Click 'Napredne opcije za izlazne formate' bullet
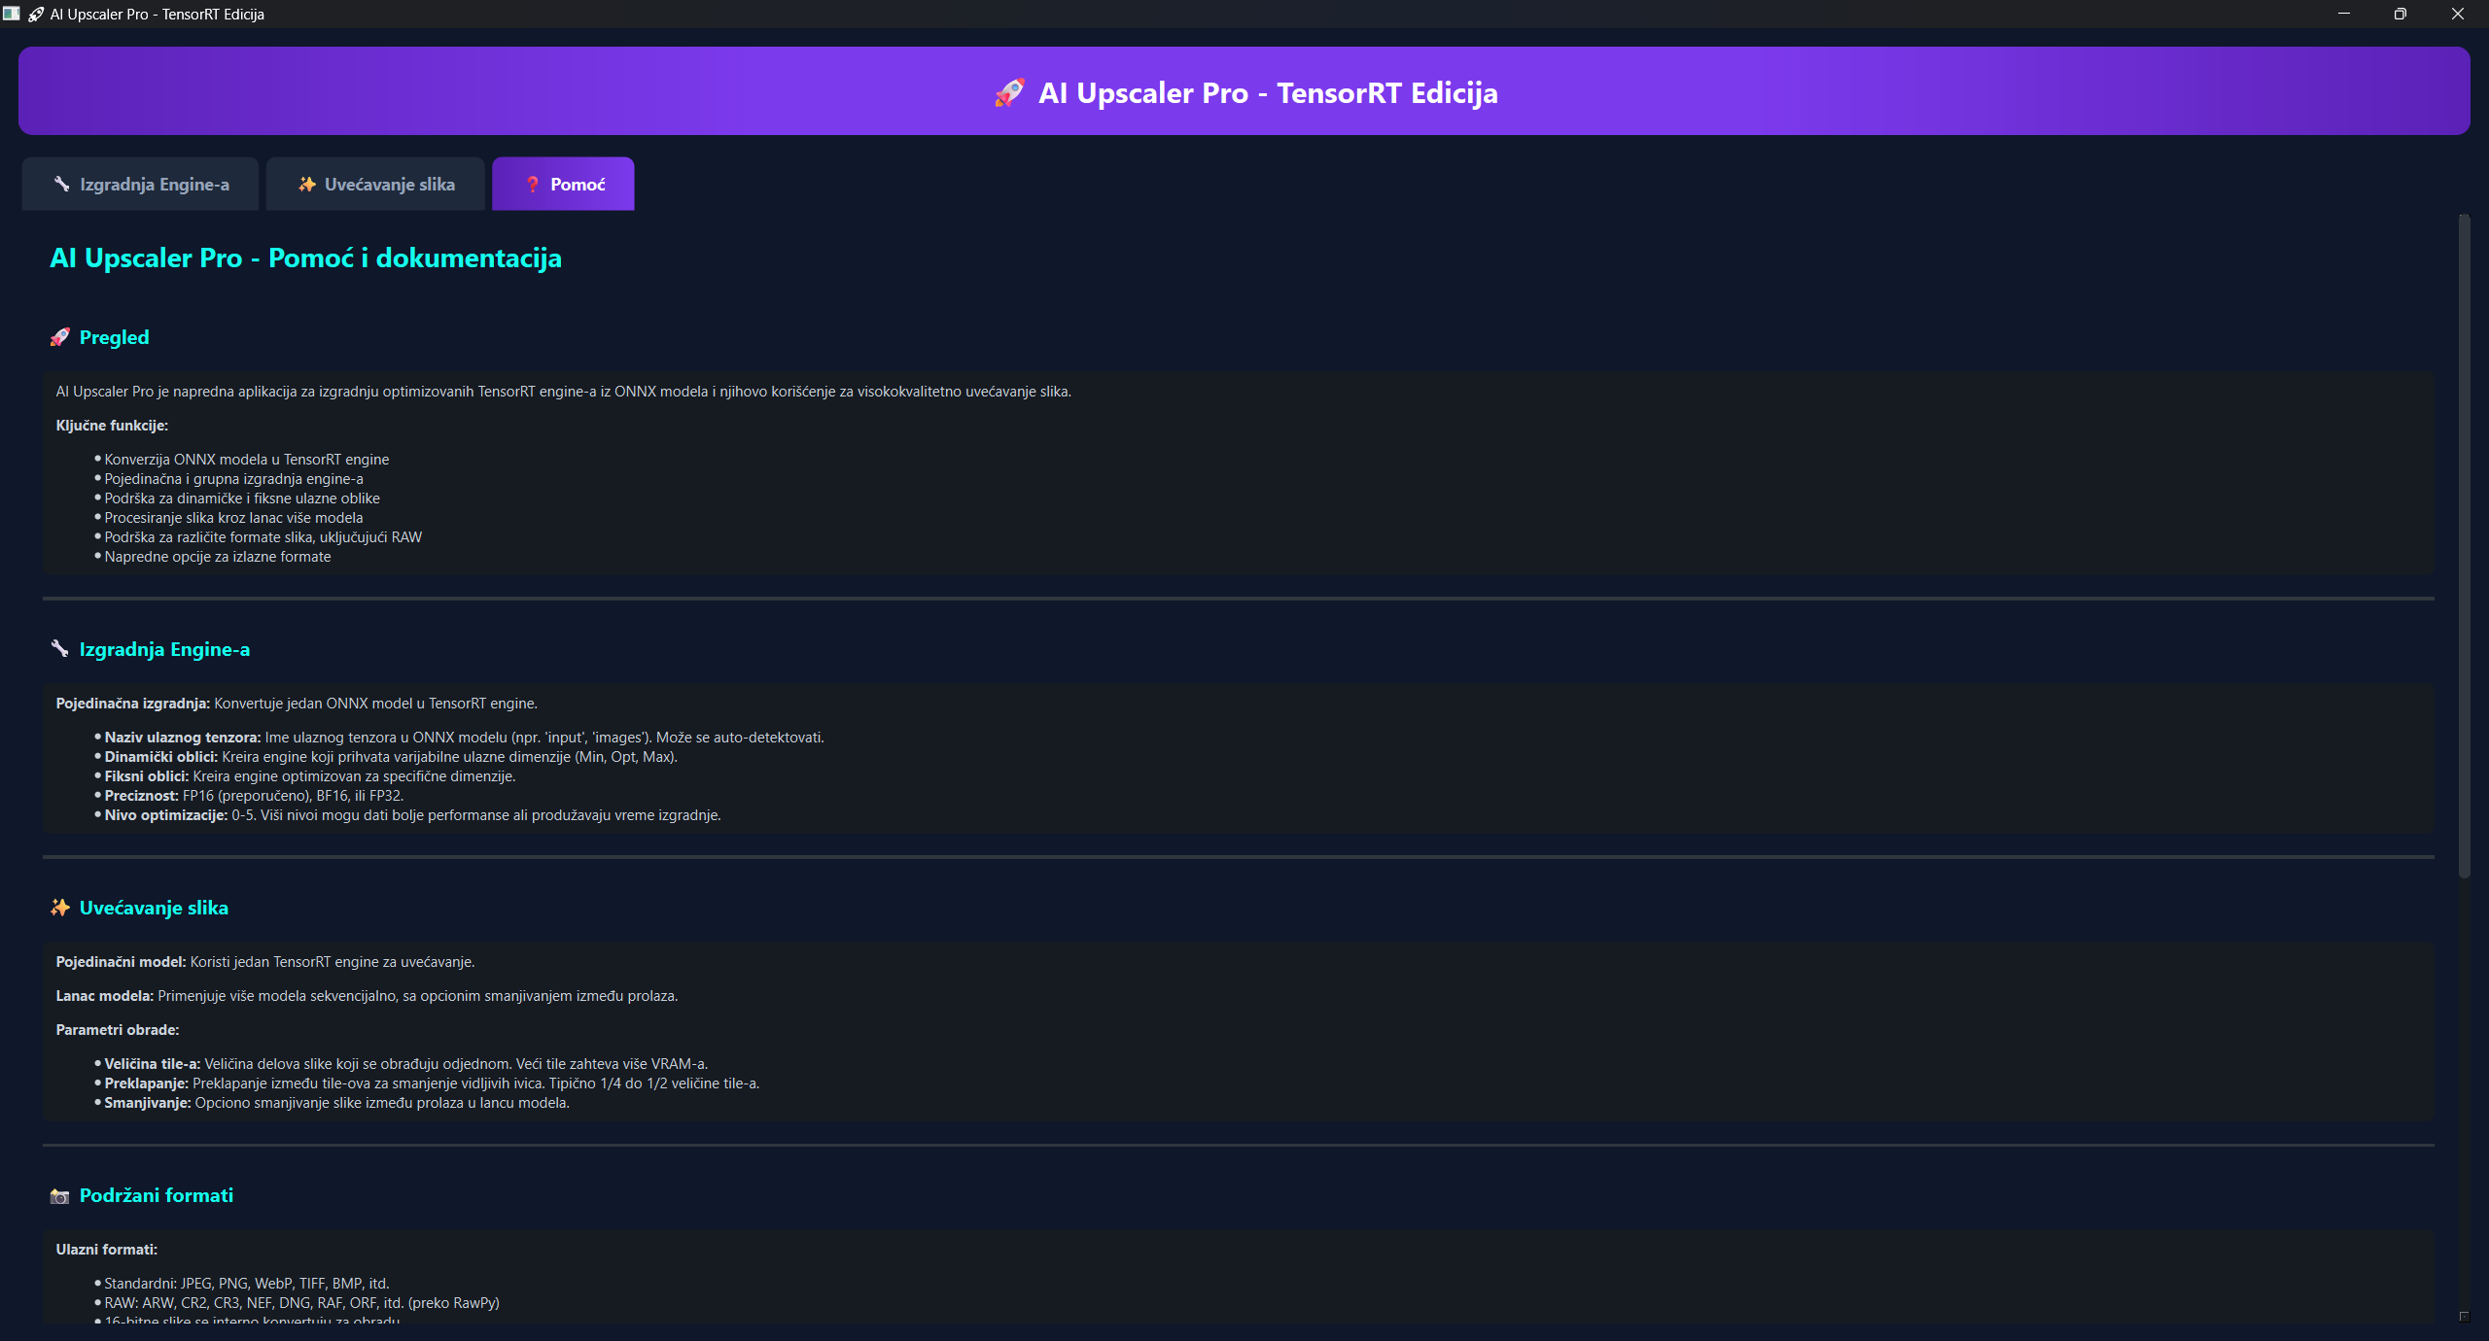The height and width of the screenshot is (1341, 2489). pos(218,557)
